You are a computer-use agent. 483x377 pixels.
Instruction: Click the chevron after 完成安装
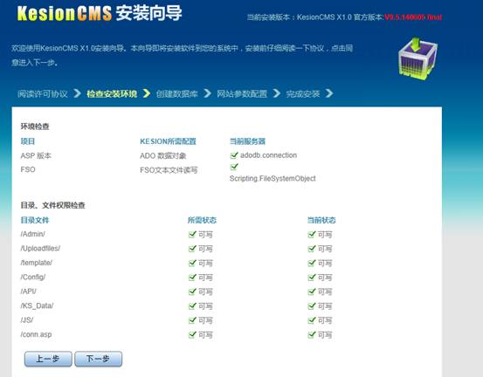click(x=329, y=93)
